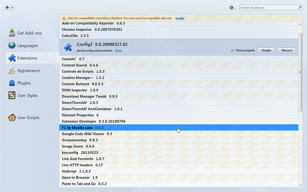
Task: Select the Image Zoom 0.4.6 row
Action: click(x=179, y=146)
